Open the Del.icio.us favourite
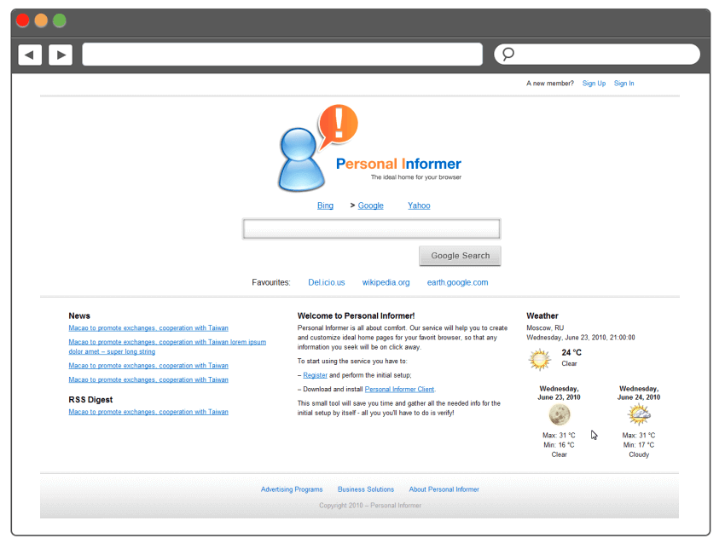 click(x=327, y=282)
